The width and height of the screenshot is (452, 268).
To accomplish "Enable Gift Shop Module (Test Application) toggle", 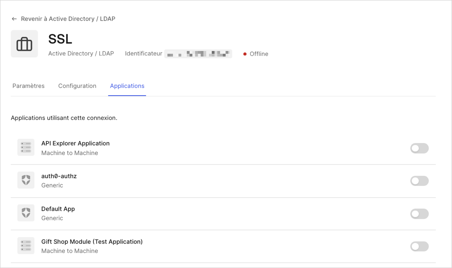I will tap(419, 246).
